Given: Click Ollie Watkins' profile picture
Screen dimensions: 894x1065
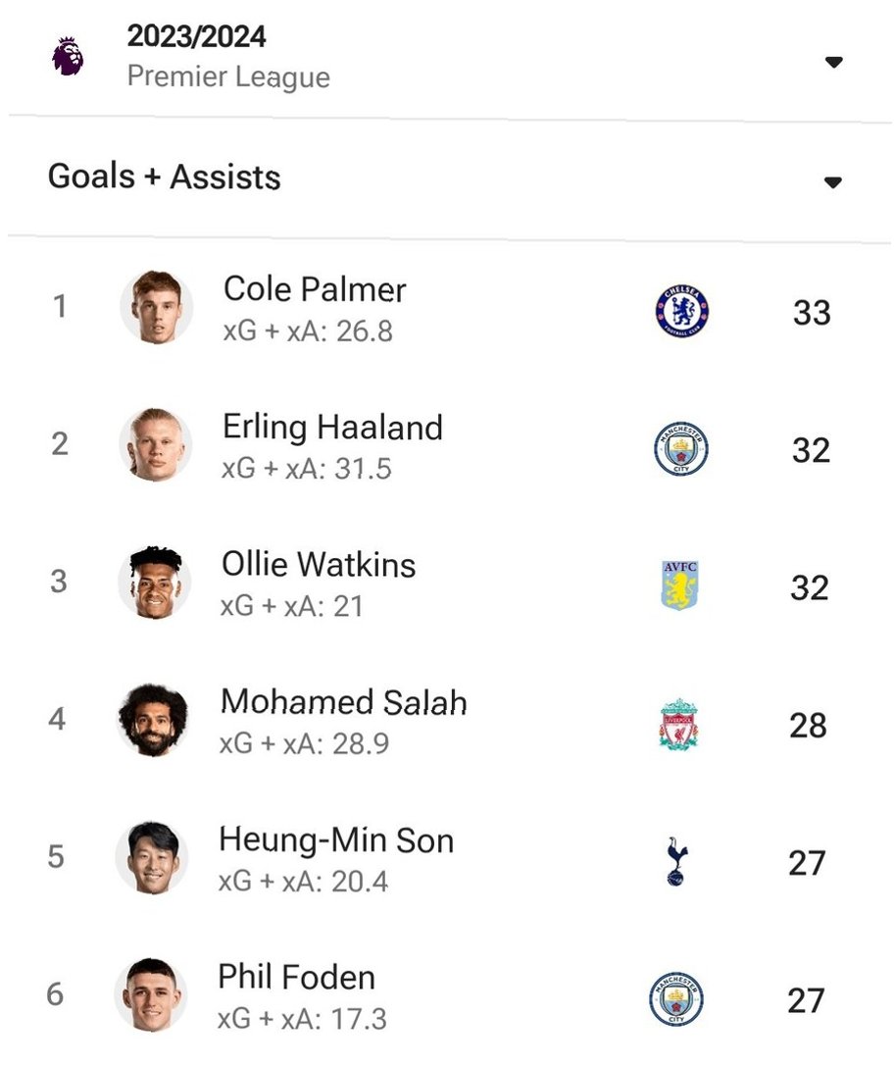Looking at the screenshot, I should click(x=155, y=583).
